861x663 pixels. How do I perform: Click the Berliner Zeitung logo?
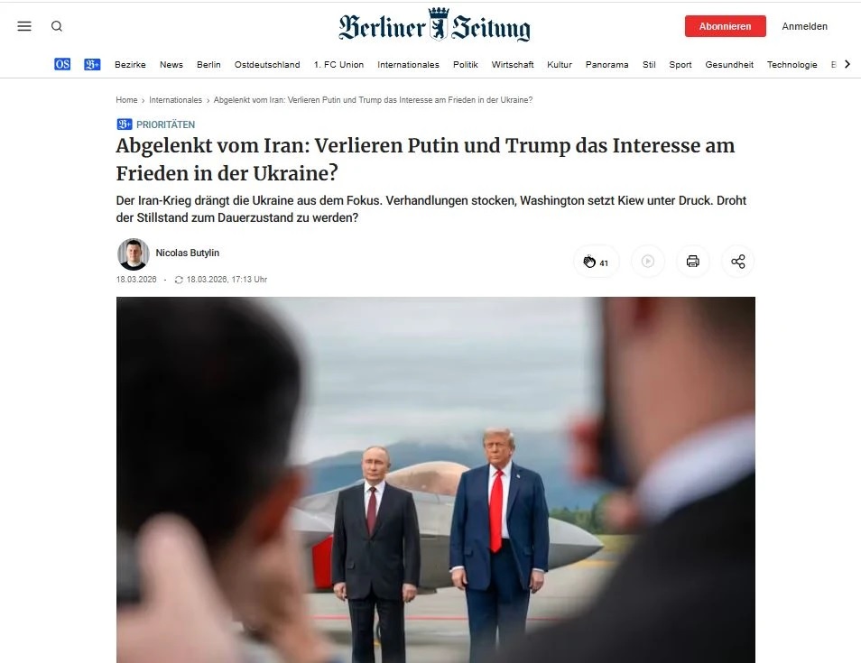tap(434, 25)
